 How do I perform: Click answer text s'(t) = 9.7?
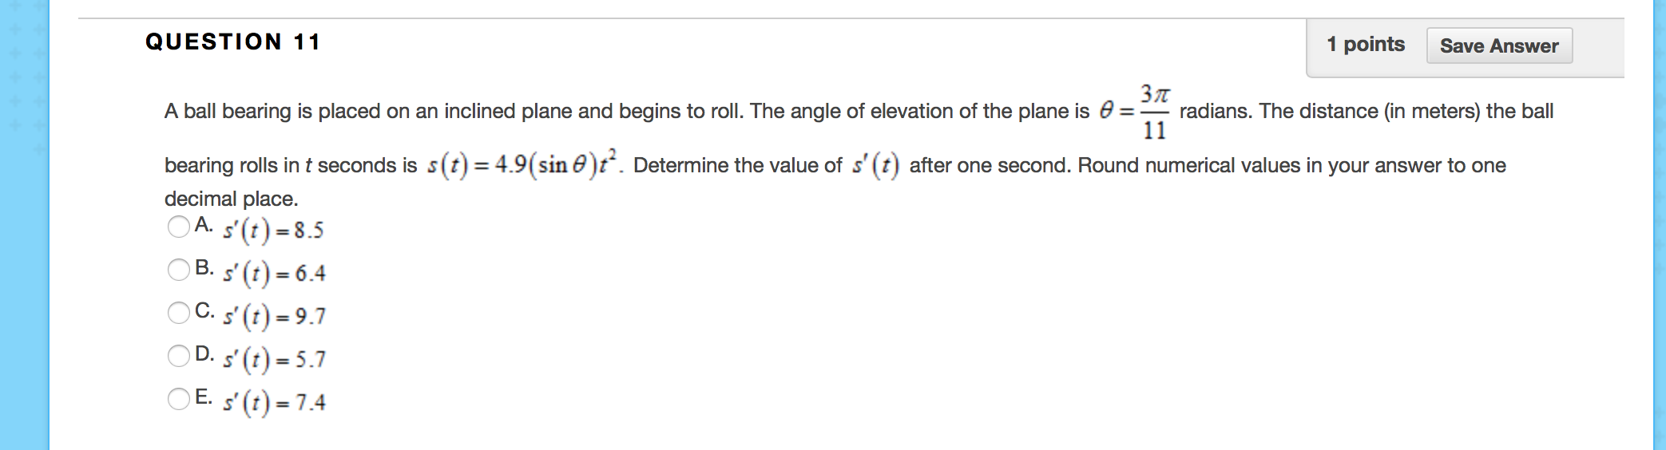pos(274,317)
